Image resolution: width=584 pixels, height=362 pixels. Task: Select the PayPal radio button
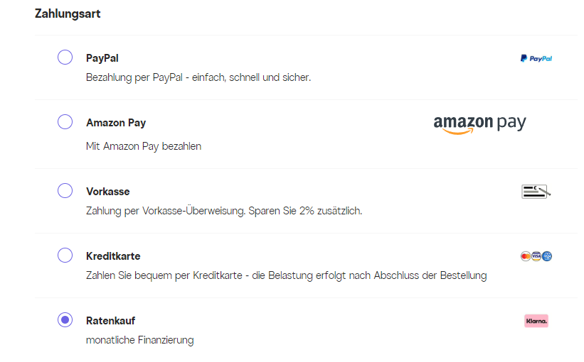tap(65, 57)
